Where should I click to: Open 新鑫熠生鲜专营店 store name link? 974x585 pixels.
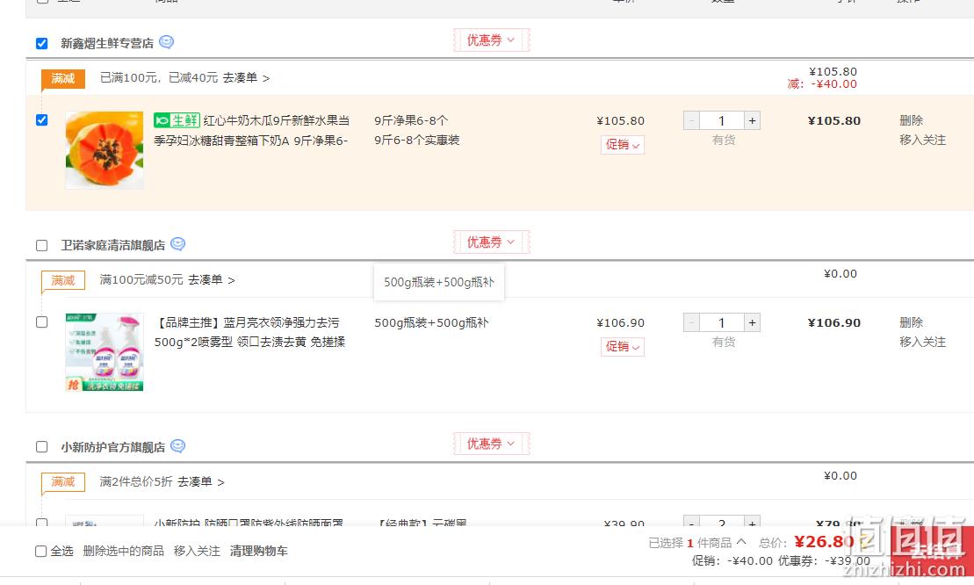(107, 43)
